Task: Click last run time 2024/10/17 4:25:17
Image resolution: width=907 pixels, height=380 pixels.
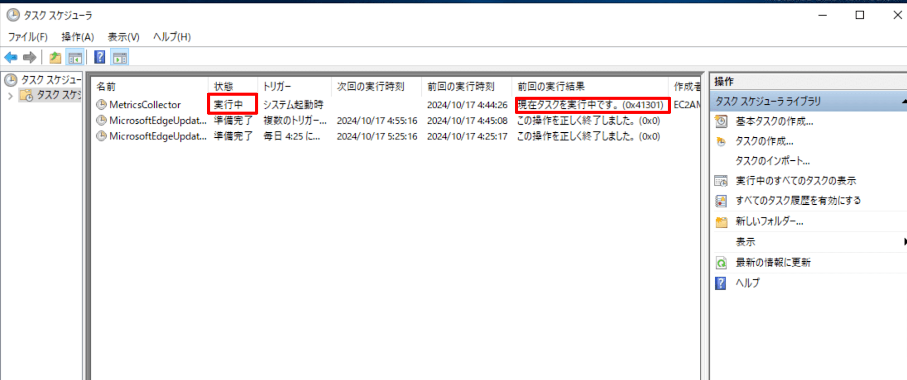Action: pyautogui.click(x=467, y=136)
